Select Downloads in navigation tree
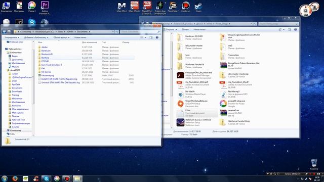324x182 pixels. pyautogui.click(x=17, y=92)
